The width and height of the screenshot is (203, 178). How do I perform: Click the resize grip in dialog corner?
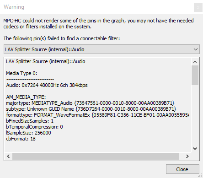click(201, 176)
